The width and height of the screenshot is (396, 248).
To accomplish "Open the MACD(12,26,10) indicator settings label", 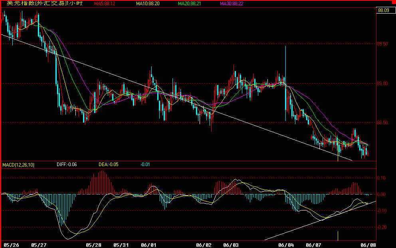I will point(19,165).
